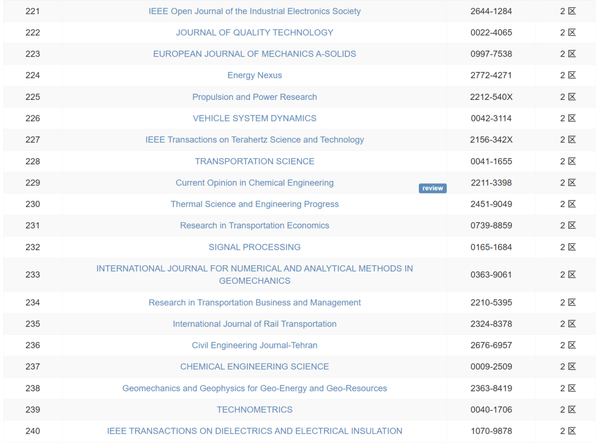Click the 2区 tier for TRANSPORTATION SCIENCE
The height and width of the screenshot is (443, 600).
[568, 162]
